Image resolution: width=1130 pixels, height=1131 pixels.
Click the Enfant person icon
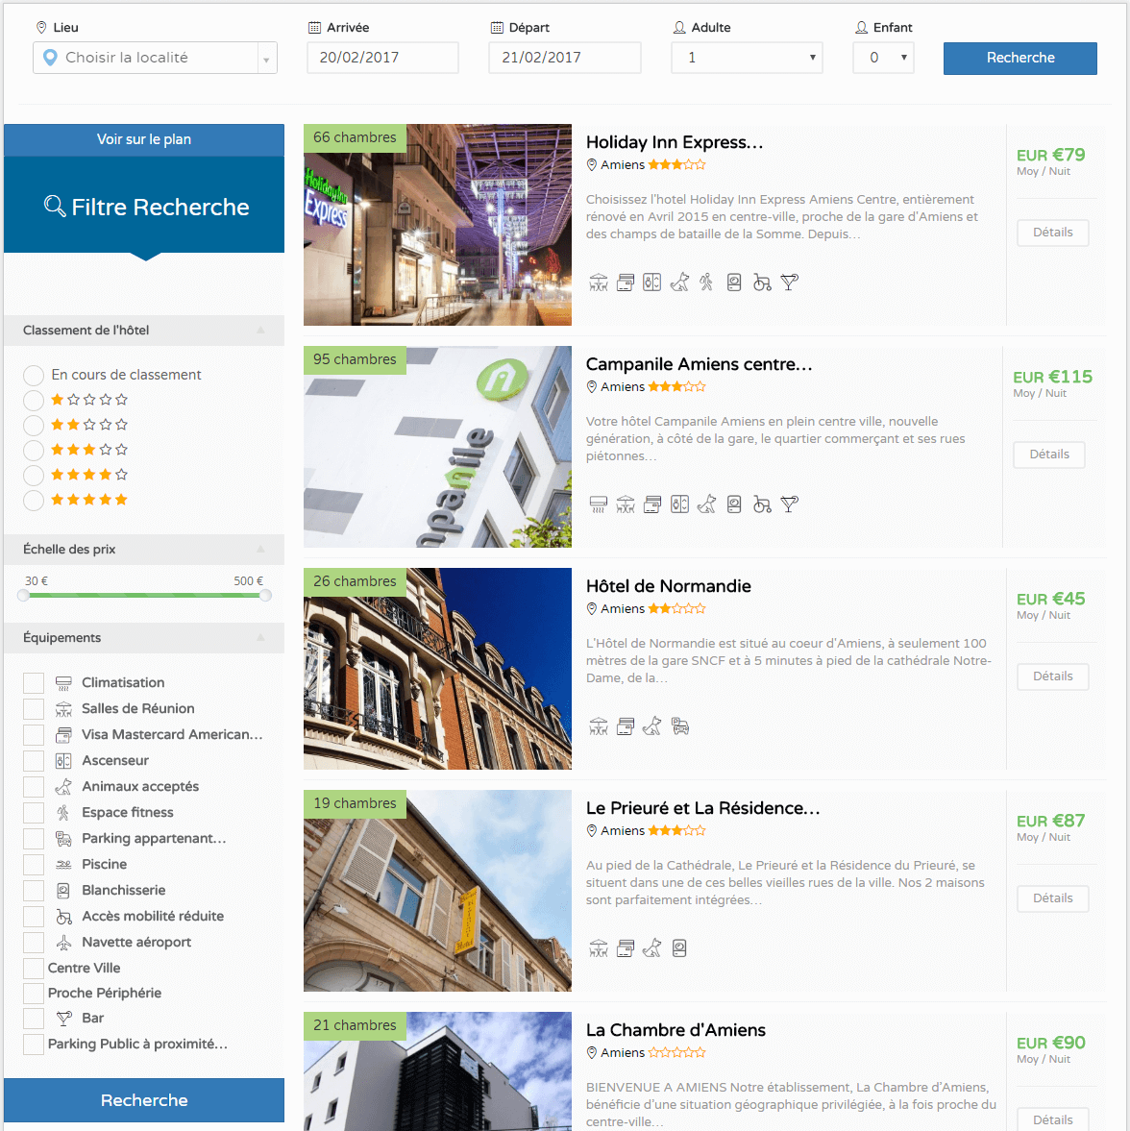[861, 28]
